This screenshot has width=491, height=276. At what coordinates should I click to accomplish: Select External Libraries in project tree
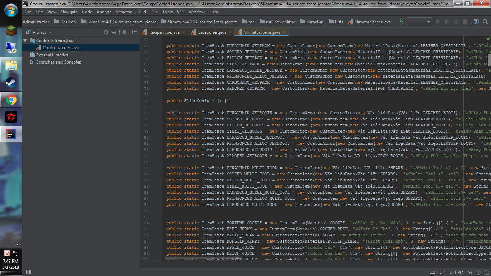[x=52, y=55]
